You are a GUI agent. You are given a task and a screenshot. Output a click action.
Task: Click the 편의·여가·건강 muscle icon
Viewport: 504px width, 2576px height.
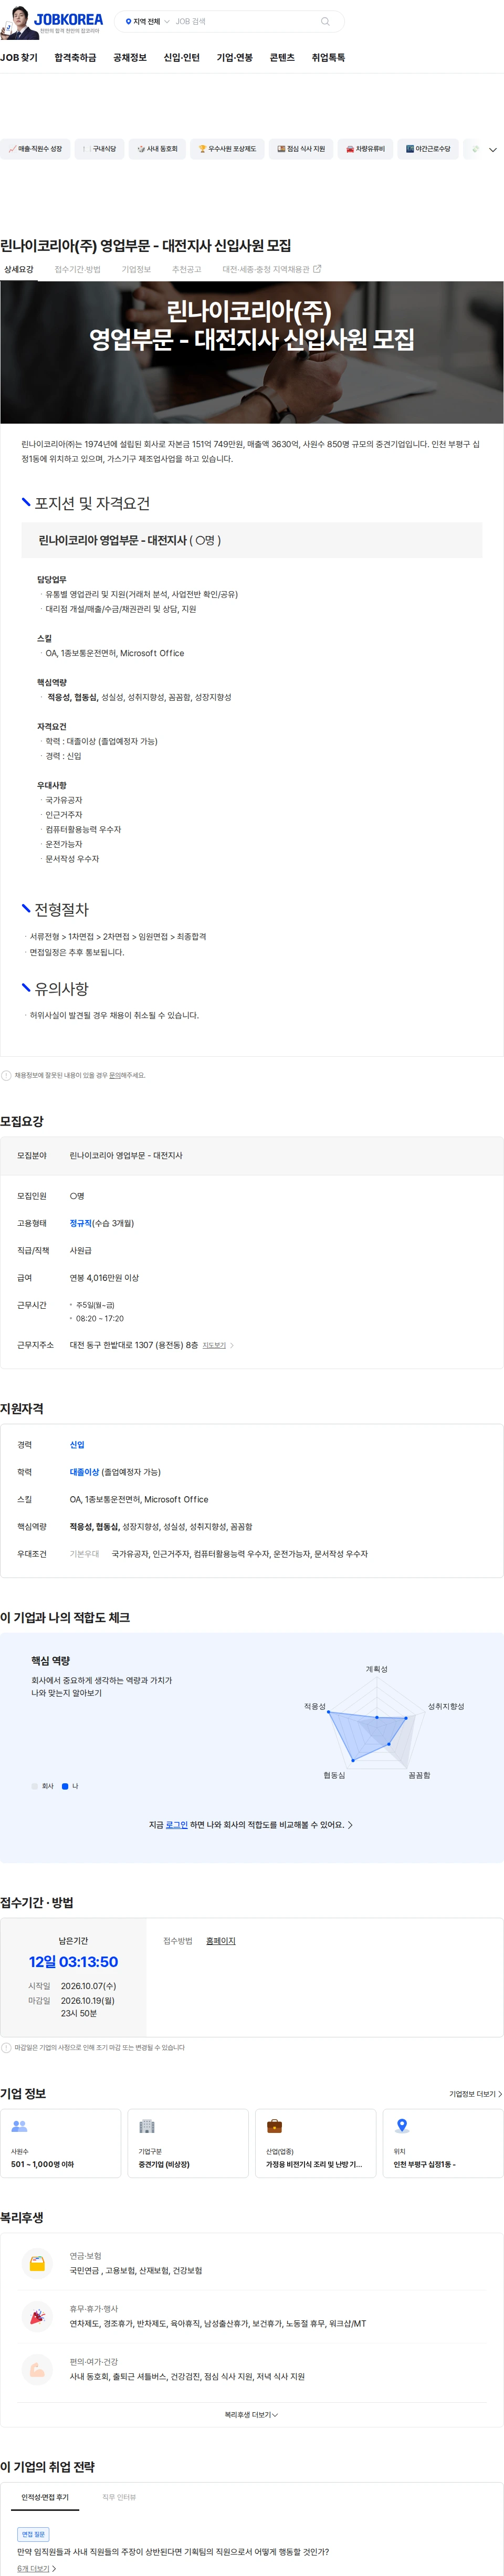pyautogui.click(x=37, y=2369)
